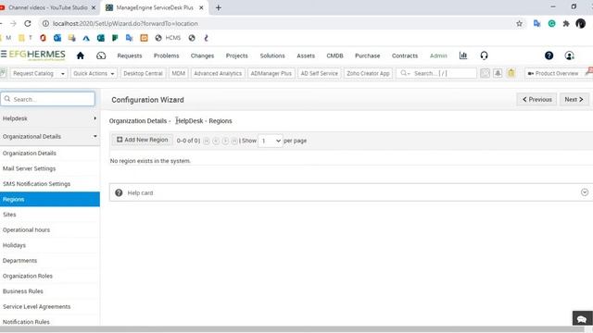593x333 pixels.
Task: Click the sidebar Search field
Action: [x=47, y=99]
